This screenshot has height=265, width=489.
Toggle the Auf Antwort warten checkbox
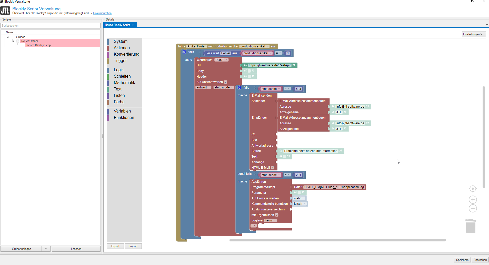pos(225,82)
